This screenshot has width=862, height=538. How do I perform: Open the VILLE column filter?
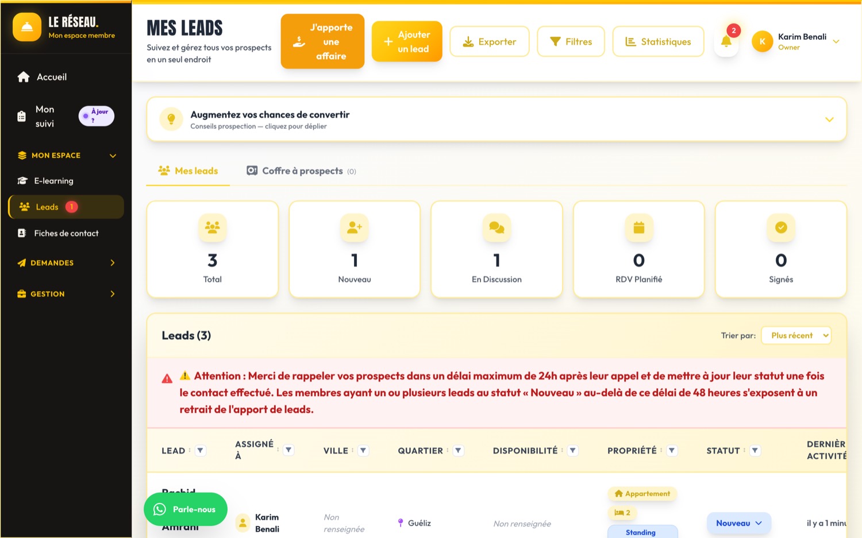tap(363, 451)
